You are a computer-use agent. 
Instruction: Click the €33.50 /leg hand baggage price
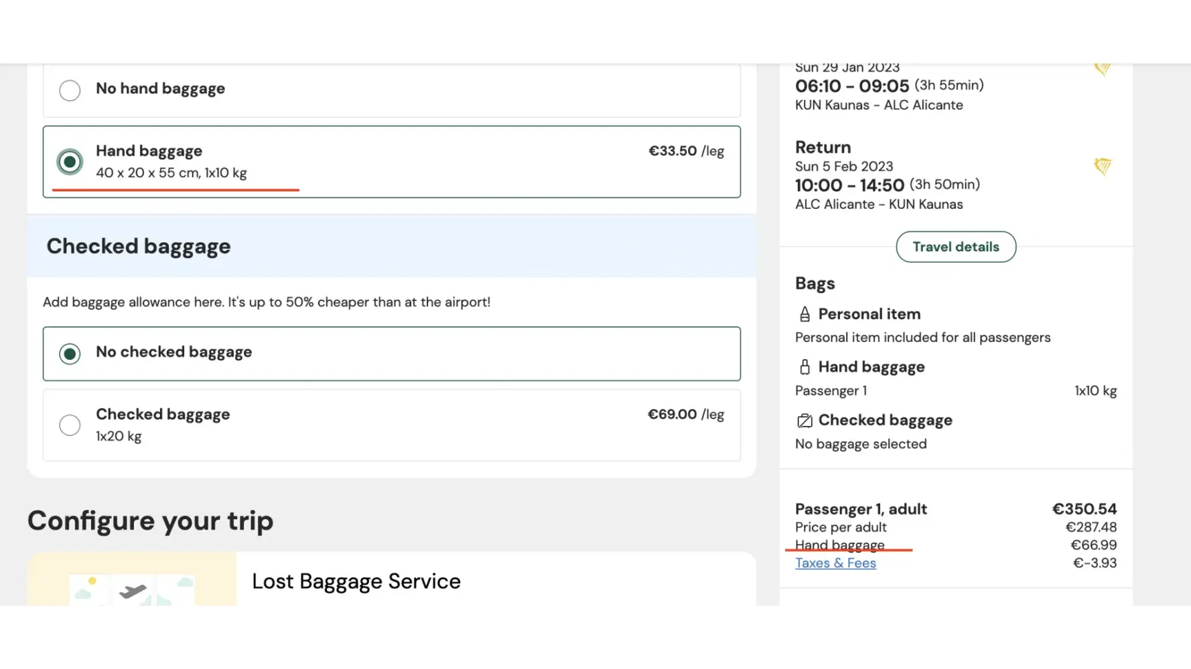(685, 151)
